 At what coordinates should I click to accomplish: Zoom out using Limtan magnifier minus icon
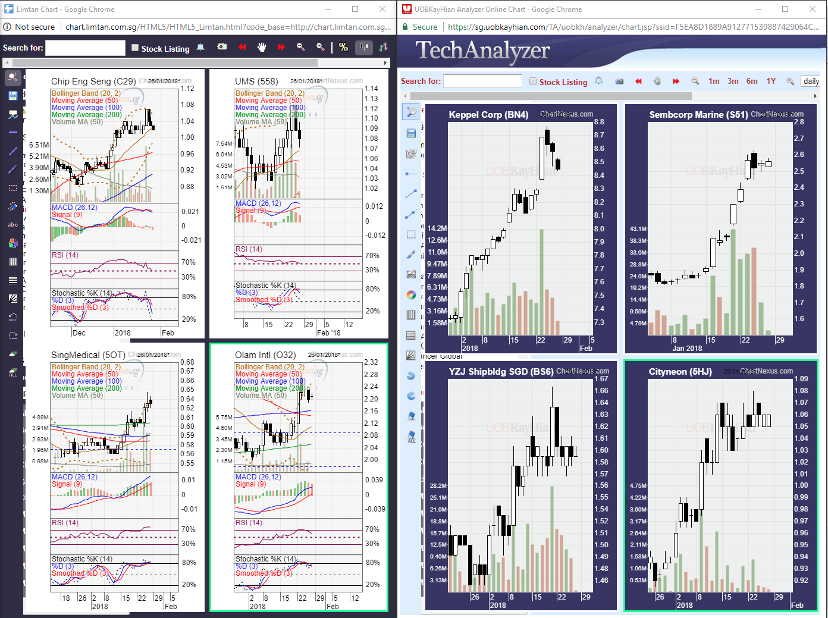click(x=301, y=47)
